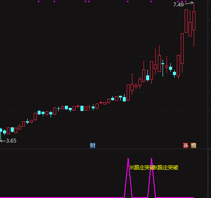
Task: Select the final candlestick reaching the 7.49 high
Action: (194, 25)
